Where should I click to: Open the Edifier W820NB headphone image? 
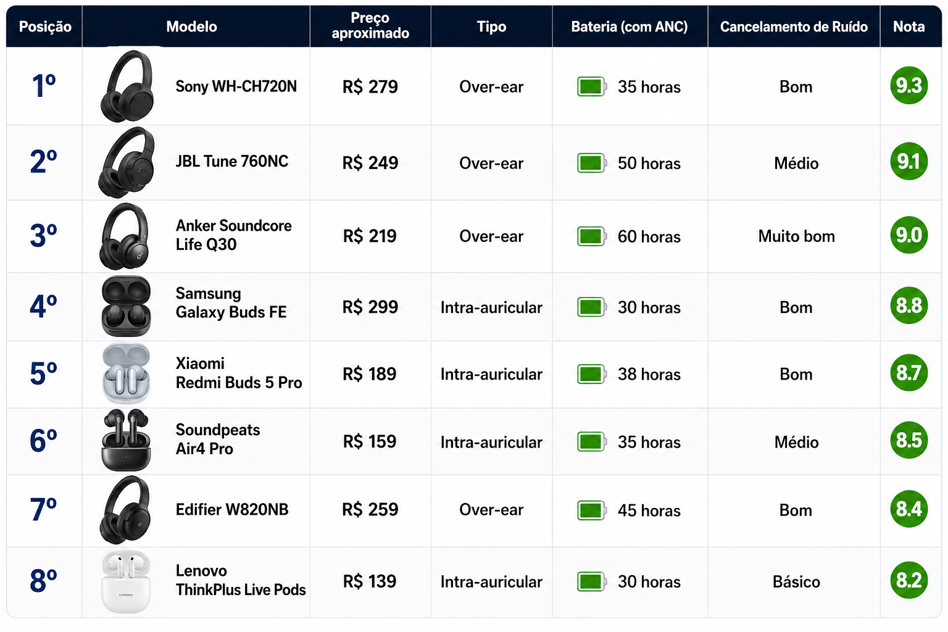click(x=126, y=510)
